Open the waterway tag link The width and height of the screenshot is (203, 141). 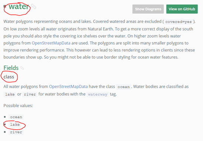98,94
